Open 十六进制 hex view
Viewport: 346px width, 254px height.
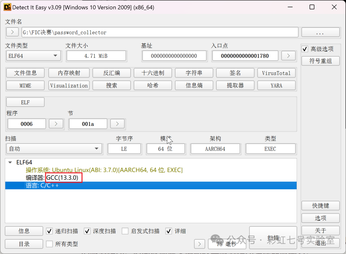[x=153, y=73]
